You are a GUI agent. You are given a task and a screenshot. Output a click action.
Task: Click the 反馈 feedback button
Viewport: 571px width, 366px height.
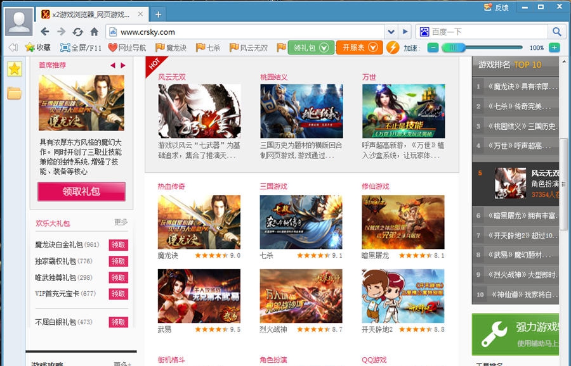click(x=496, y=7)
